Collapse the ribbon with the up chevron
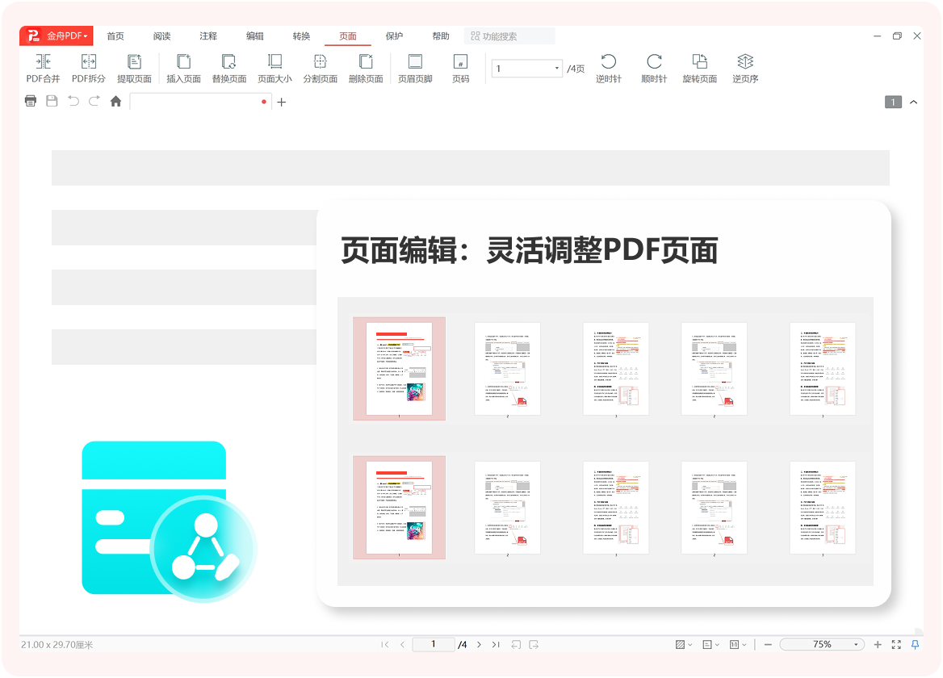The height and width of the screenshot is (678, 943). click(x=914, y=103)
